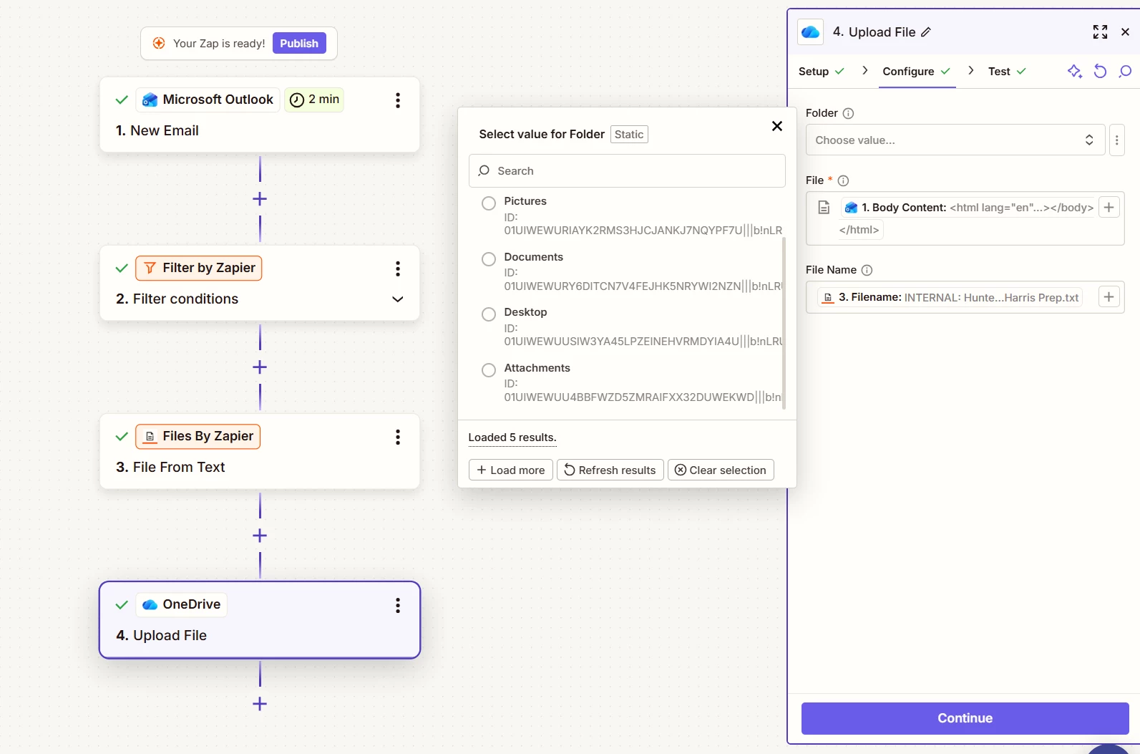Open the Filter by Zapier step options menu

pos(398,269)
